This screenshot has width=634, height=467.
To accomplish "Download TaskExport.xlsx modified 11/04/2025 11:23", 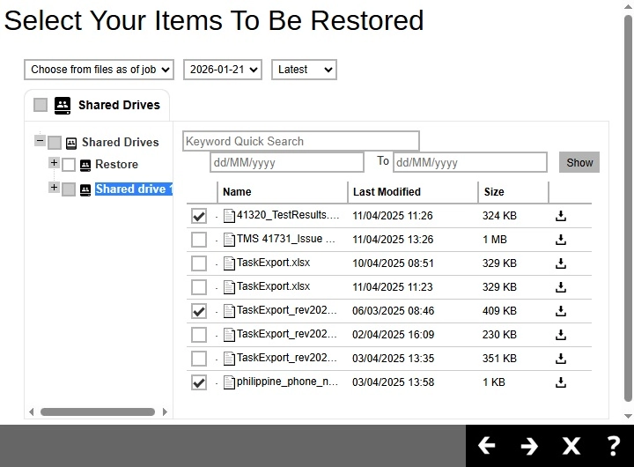I will point(560,287).
